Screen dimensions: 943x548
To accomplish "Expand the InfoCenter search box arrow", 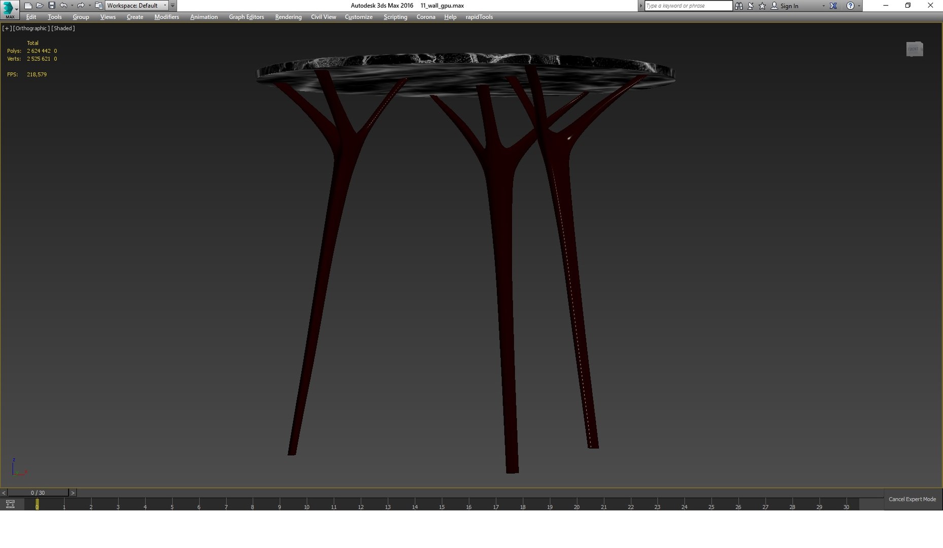I will (641, 6).
